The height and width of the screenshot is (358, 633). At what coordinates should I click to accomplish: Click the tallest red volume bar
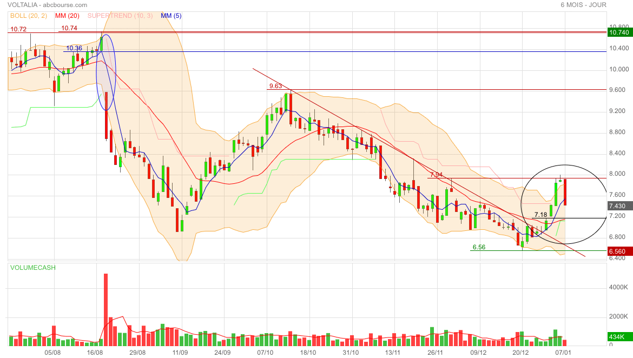(x=105, y=309)
